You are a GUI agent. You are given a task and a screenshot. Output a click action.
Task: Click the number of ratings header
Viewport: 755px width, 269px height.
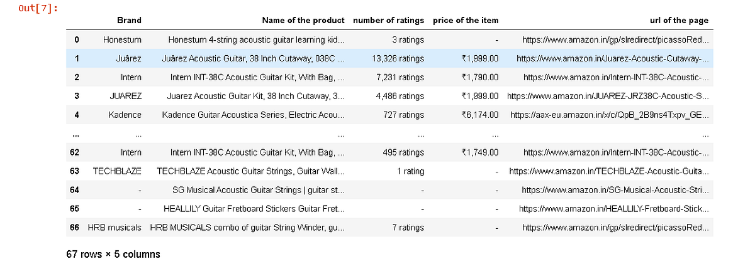coord(388,20)
